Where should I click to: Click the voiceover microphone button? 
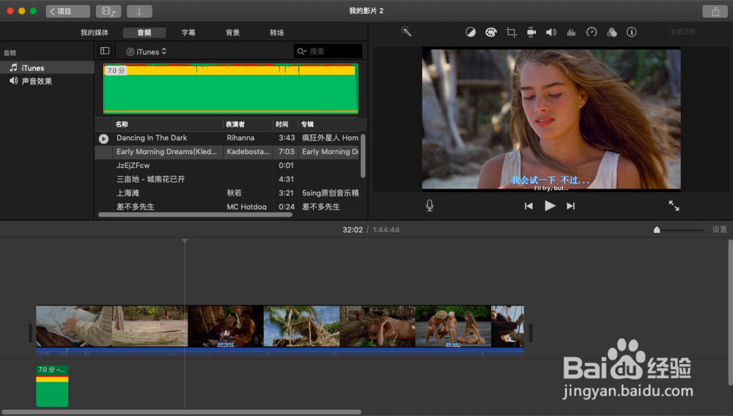430,205
